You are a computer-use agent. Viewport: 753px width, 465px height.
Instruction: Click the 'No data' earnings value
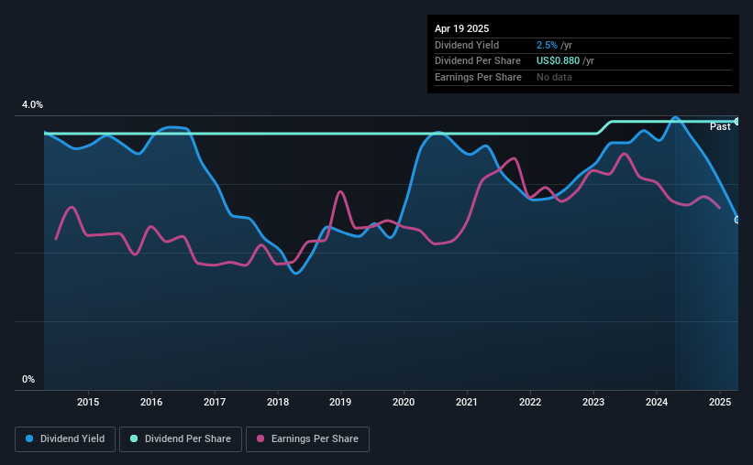[554, 77]
